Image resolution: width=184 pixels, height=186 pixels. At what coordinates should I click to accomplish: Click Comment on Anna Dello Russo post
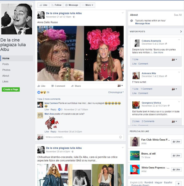click(58, 86)
